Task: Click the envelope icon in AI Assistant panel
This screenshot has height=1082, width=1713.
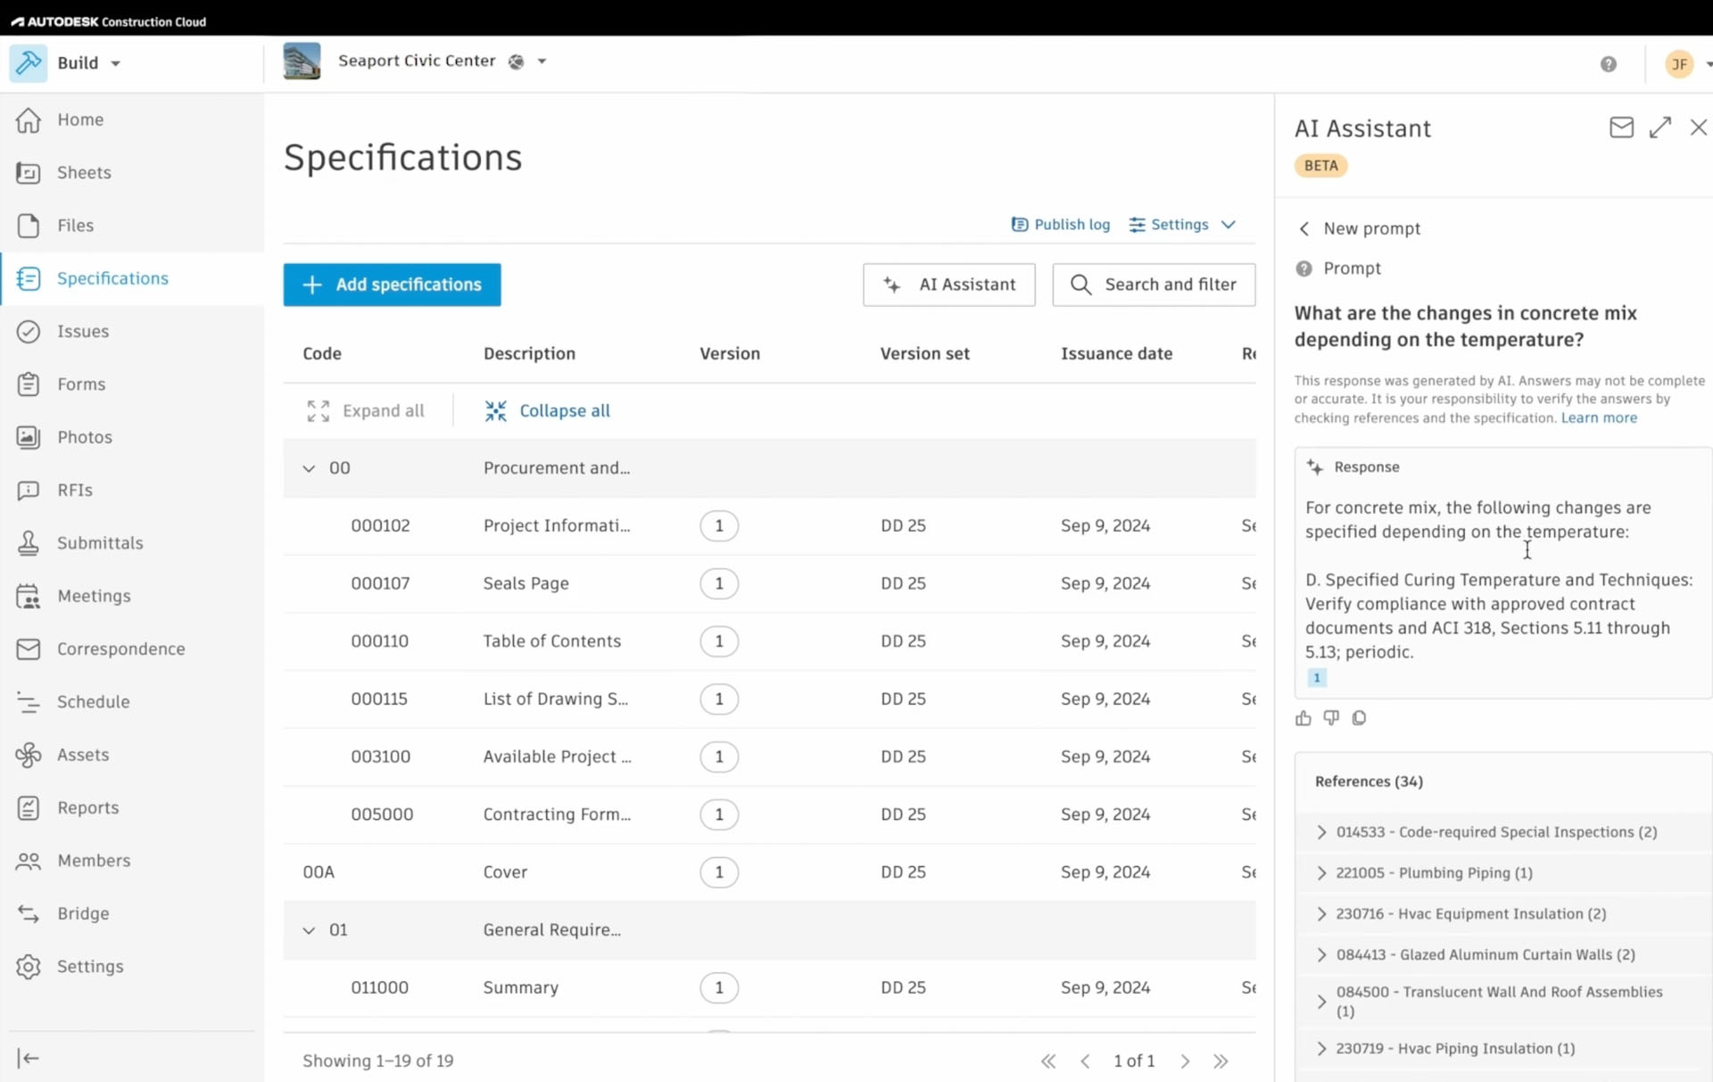Action: pyautogui.click(x=1621, y=128)
